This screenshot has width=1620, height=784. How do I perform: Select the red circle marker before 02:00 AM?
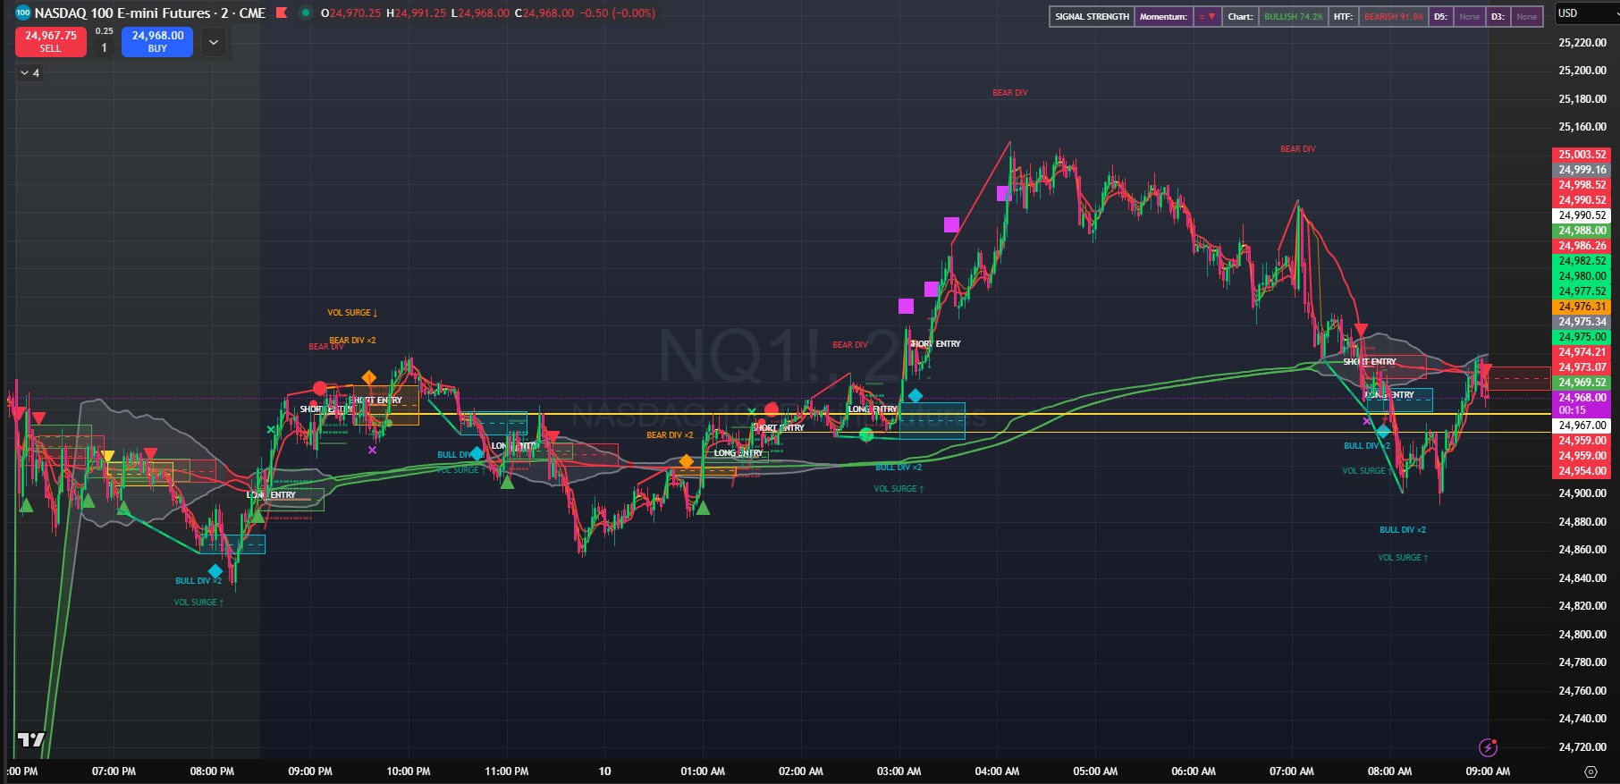coord(772,409)
